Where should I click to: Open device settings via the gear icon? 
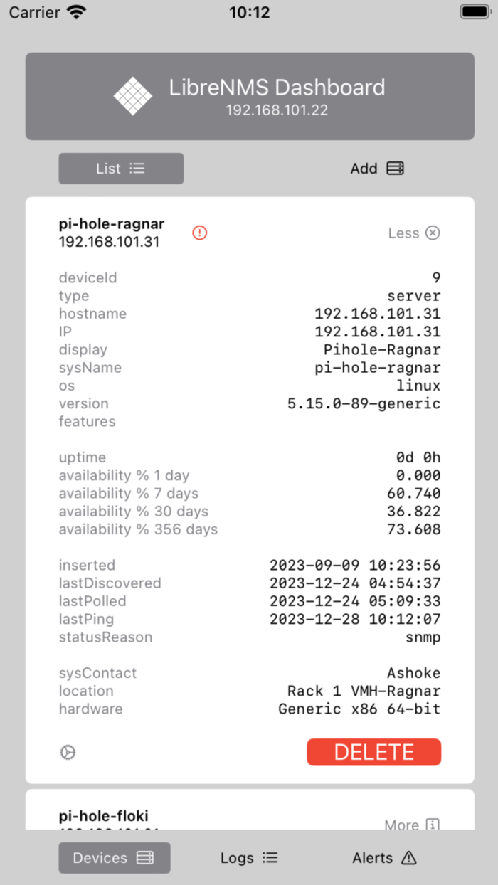pyautogui.click(x=67, y=752)
